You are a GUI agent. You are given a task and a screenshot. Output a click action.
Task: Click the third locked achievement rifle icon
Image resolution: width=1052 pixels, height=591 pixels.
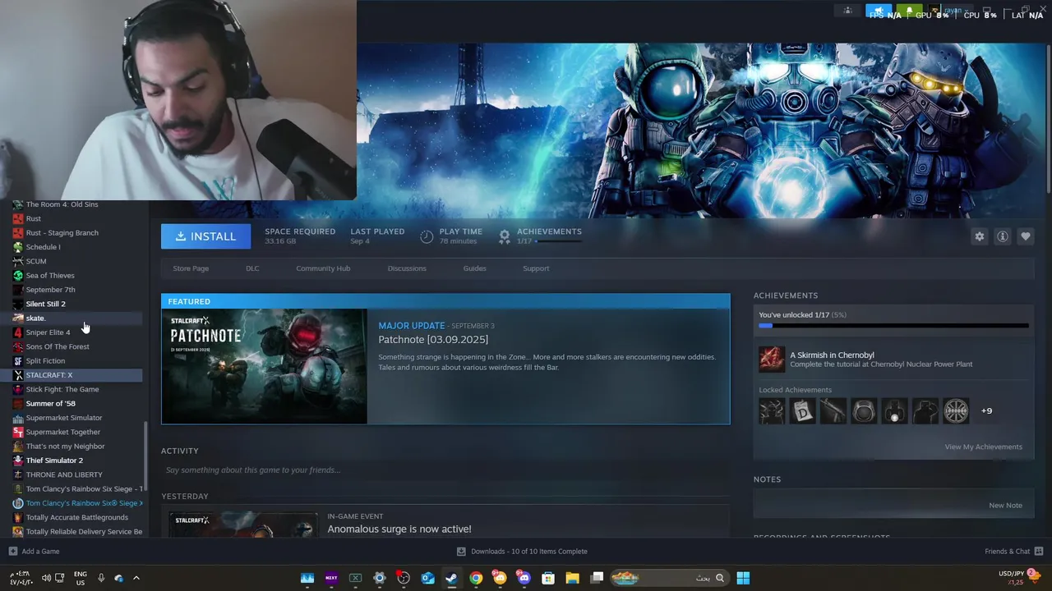[x=833, y=410]
